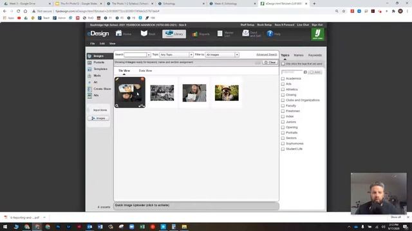Image resolution: width=412 pixels, height=231 pixels.
Task: Open Book Setup link
Action: [265, 25]
